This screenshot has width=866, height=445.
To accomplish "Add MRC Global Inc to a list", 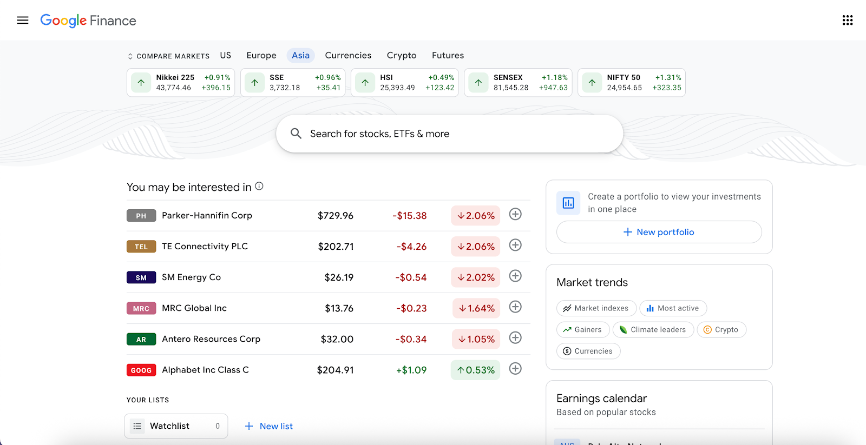I will 515,307.
